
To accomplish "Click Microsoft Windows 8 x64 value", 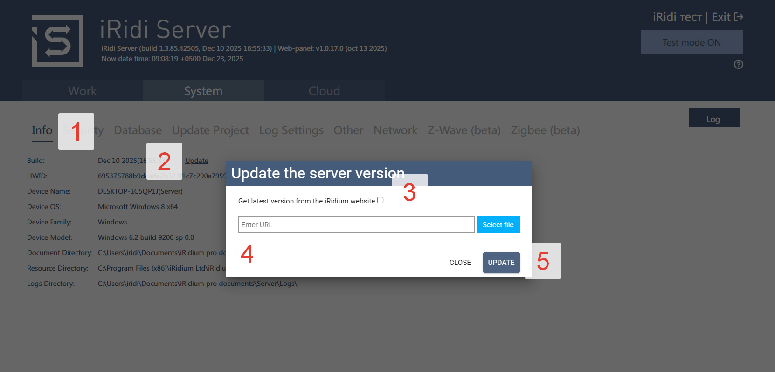I will point(138,207).
